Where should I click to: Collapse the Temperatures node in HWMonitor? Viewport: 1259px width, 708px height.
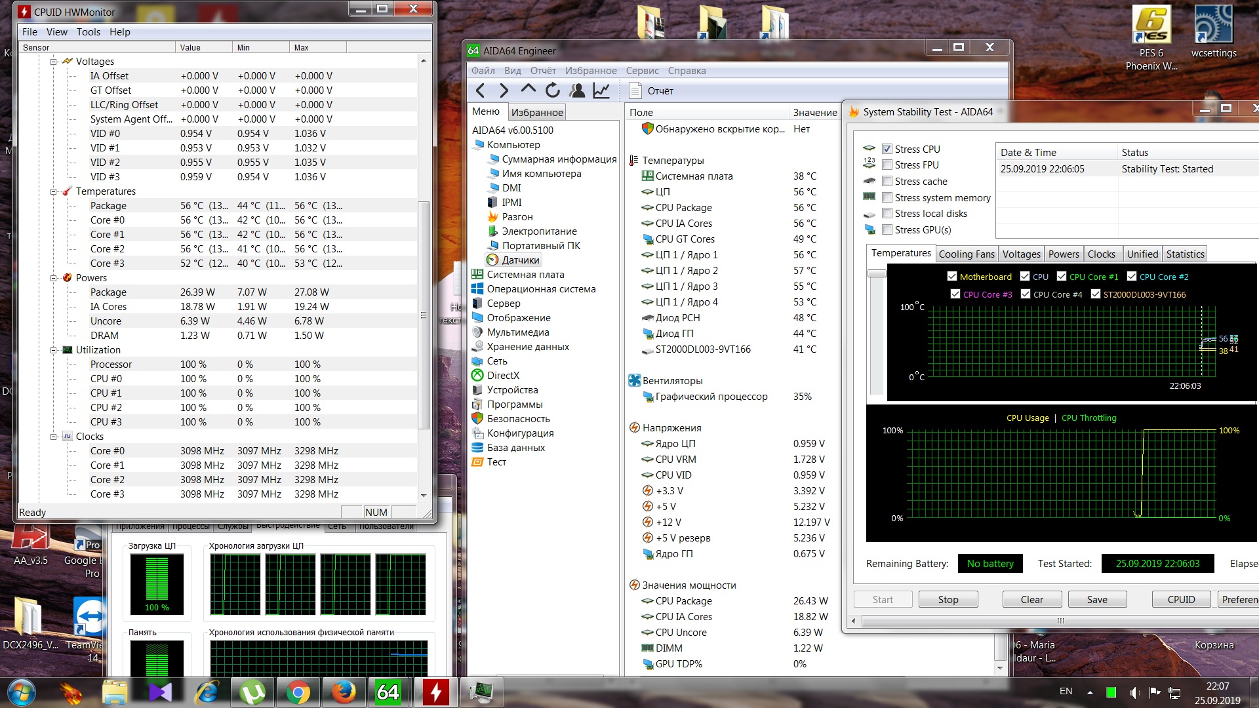click(54, 191)
